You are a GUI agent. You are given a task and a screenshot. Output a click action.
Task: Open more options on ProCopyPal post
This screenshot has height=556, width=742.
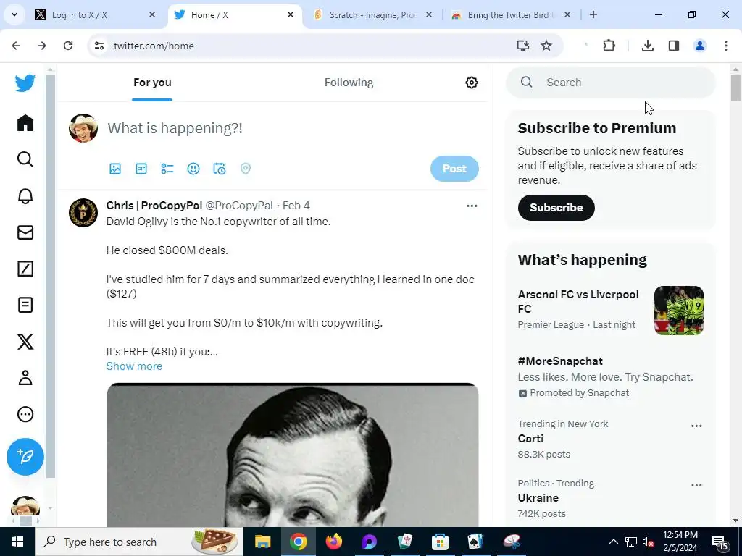(x=472, y=206)
